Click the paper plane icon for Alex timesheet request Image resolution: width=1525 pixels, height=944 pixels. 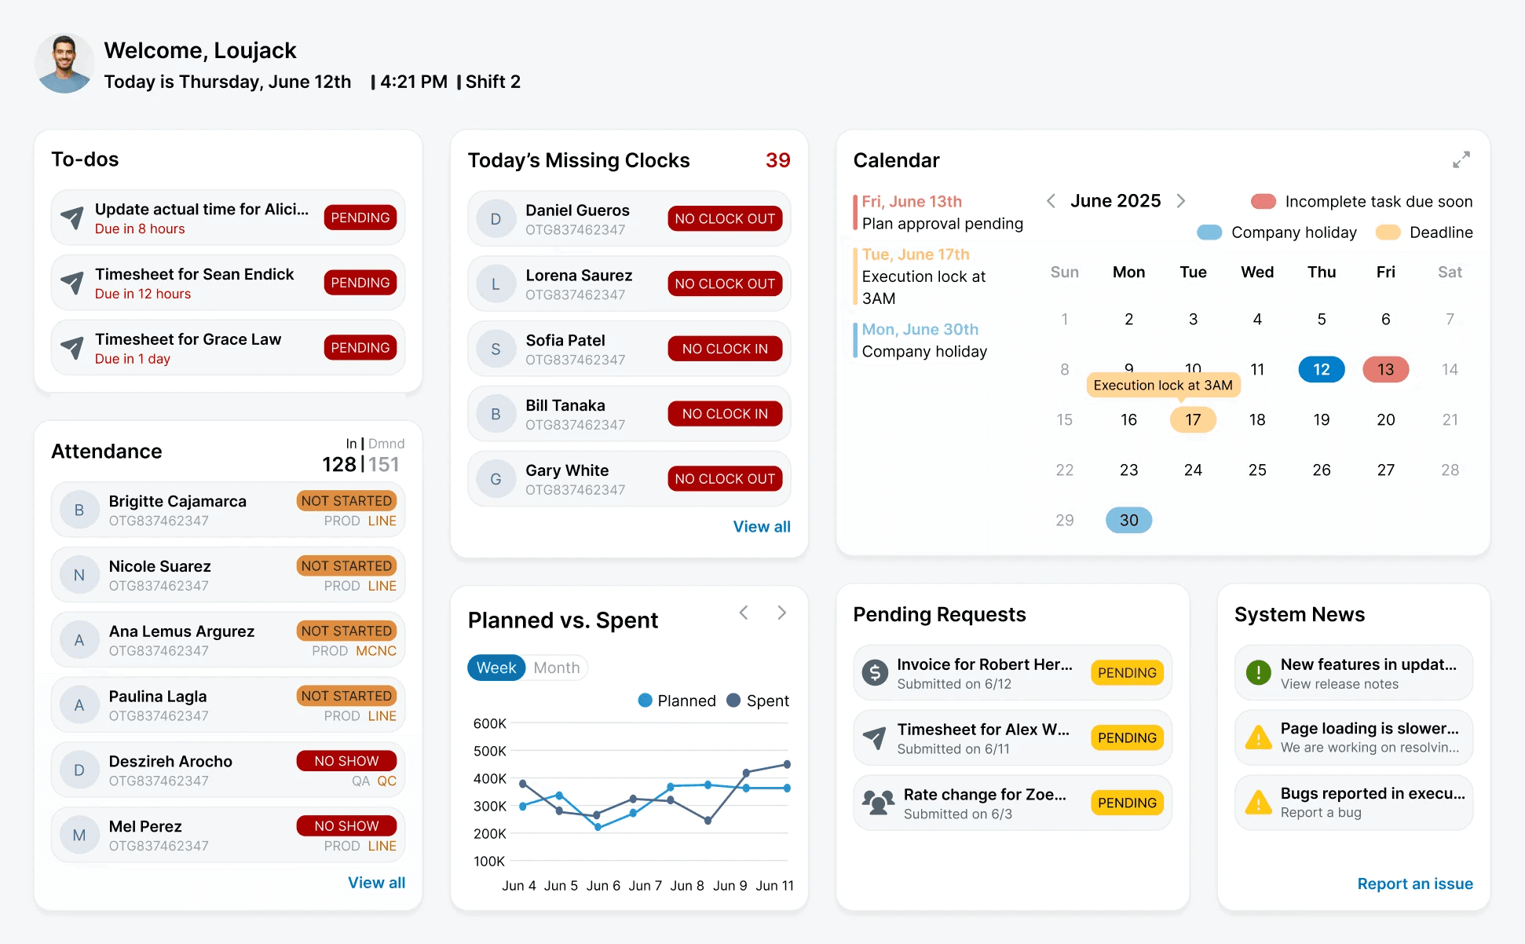pyautogui.click(x=875, y=738)
